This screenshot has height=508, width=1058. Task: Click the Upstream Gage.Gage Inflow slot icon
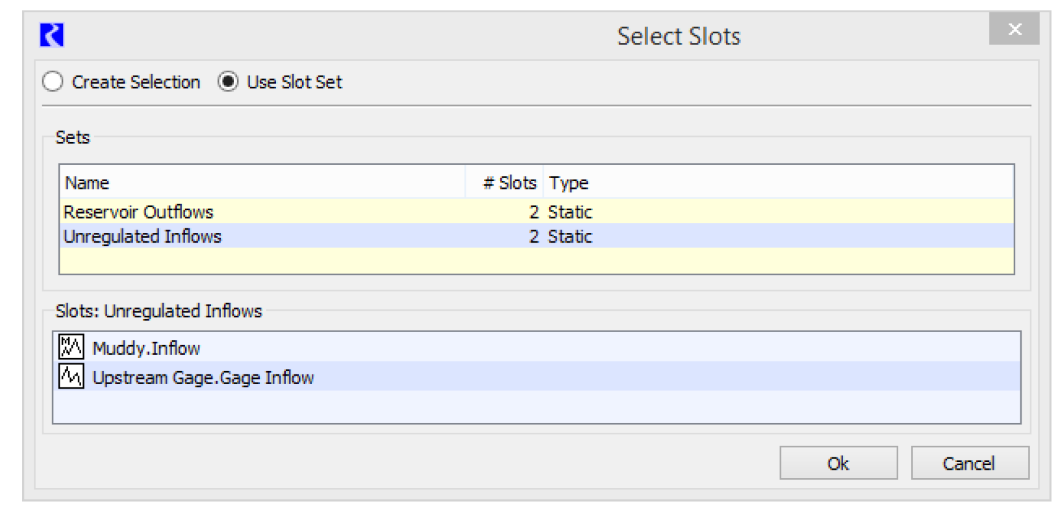pyautogui.click(x=71, y=376)
